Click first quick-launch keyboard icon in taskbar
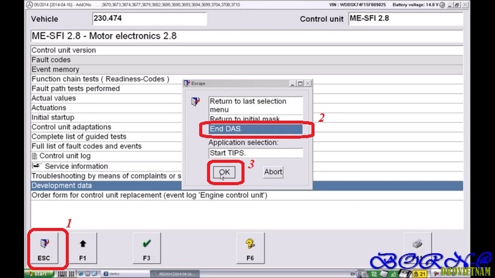495x278 pixels. 62,274
